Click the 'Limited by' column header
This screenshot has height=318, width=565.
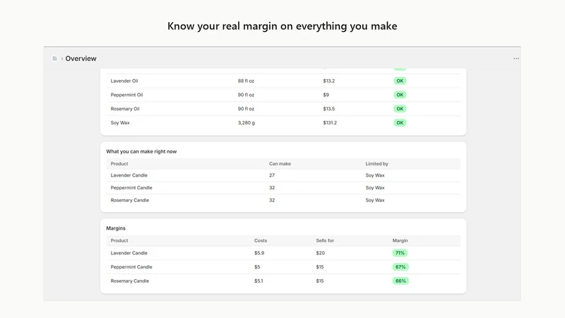(x=377, y=164)
